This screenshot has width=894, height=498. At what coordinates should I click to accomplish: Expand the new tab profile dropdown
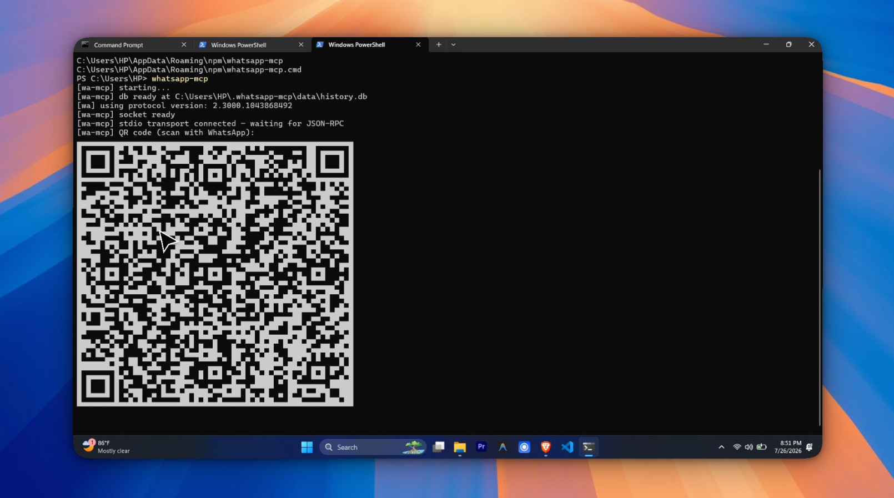coord(454,45)
